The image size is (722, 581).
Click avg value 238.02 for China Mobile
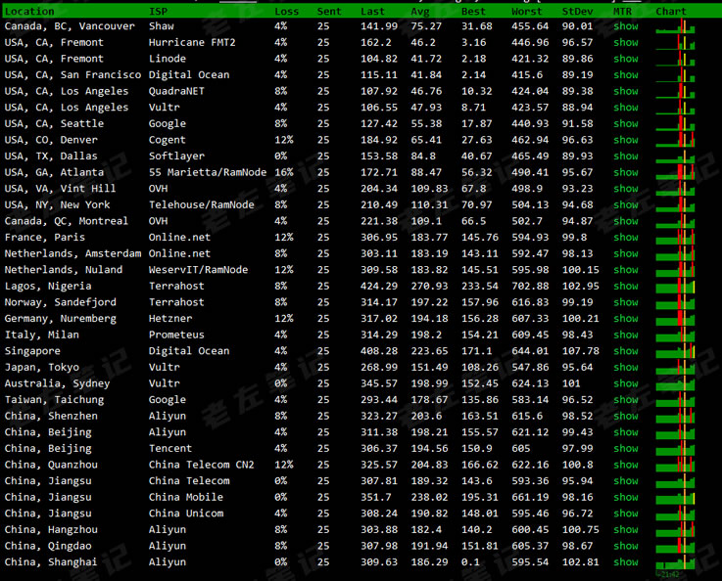tap(429, 497)
